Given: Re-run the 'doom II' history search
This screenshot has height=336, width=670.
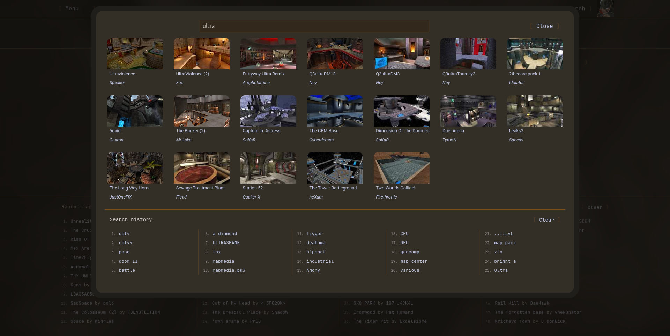Looking at the screenshot, I should click(128, 261).
